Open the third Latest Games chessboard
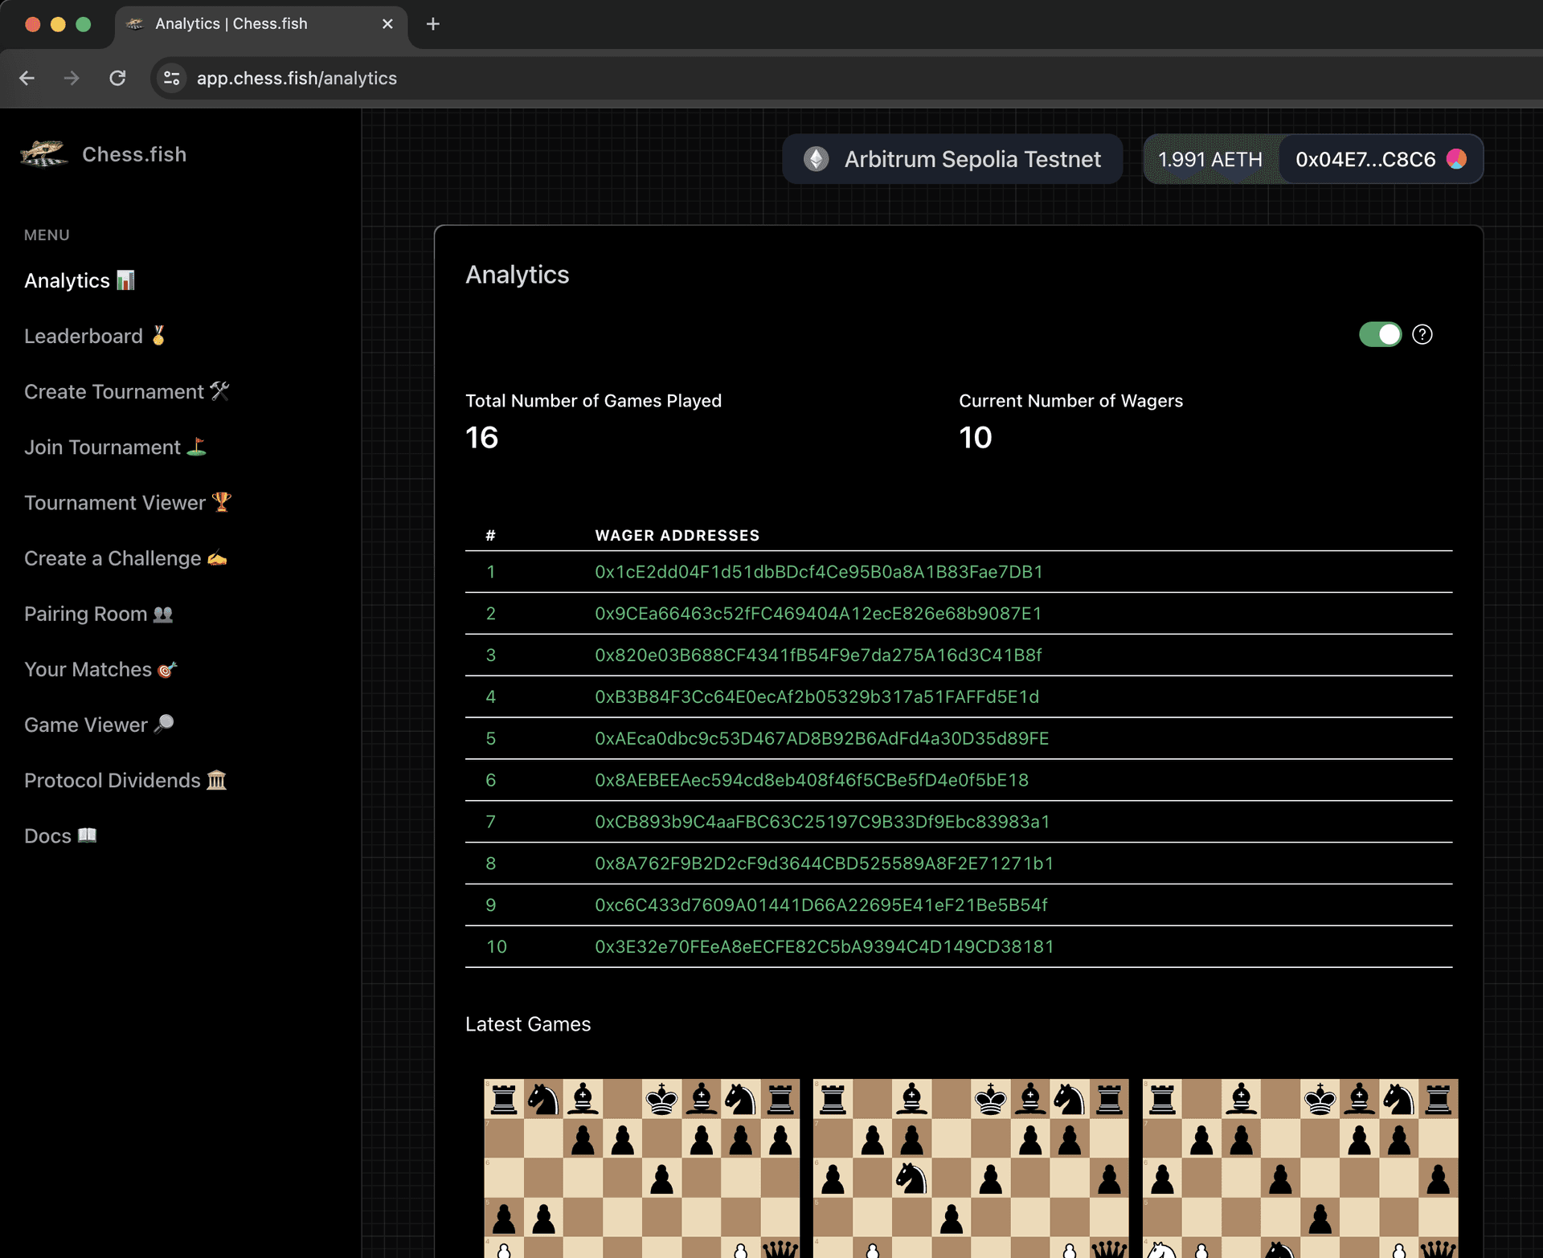 [1300, 1168]
